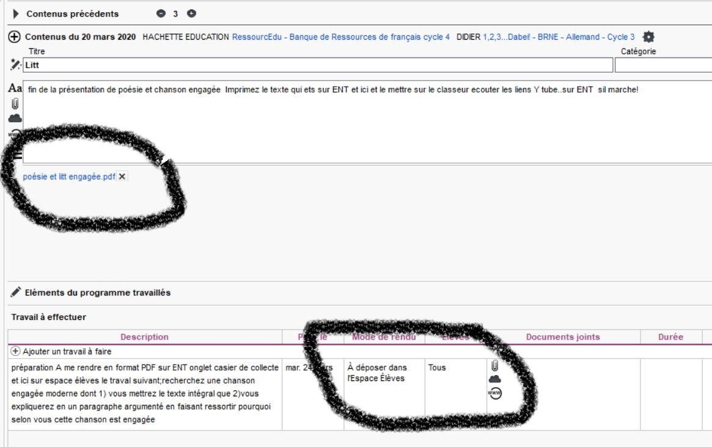The image size is (712, 447).
Task: Edit Eléments du programme travaillés with pencil icon
Action: pyautogui.click(x=16, y=293)
